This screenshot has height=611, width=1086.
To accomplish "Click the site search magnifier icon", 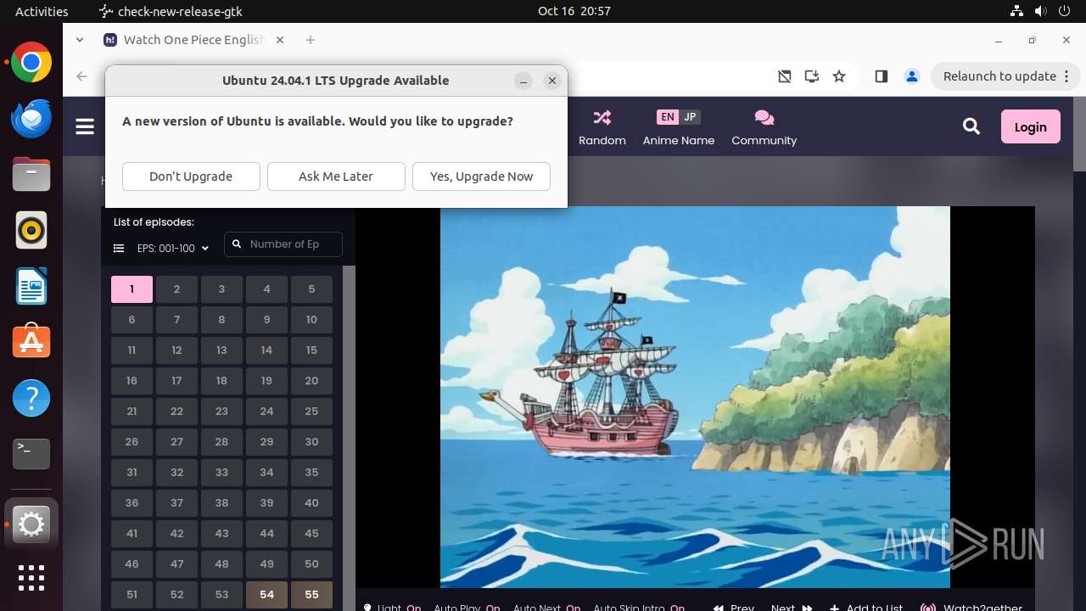I will pyautogui.click(x=971, y=126).
